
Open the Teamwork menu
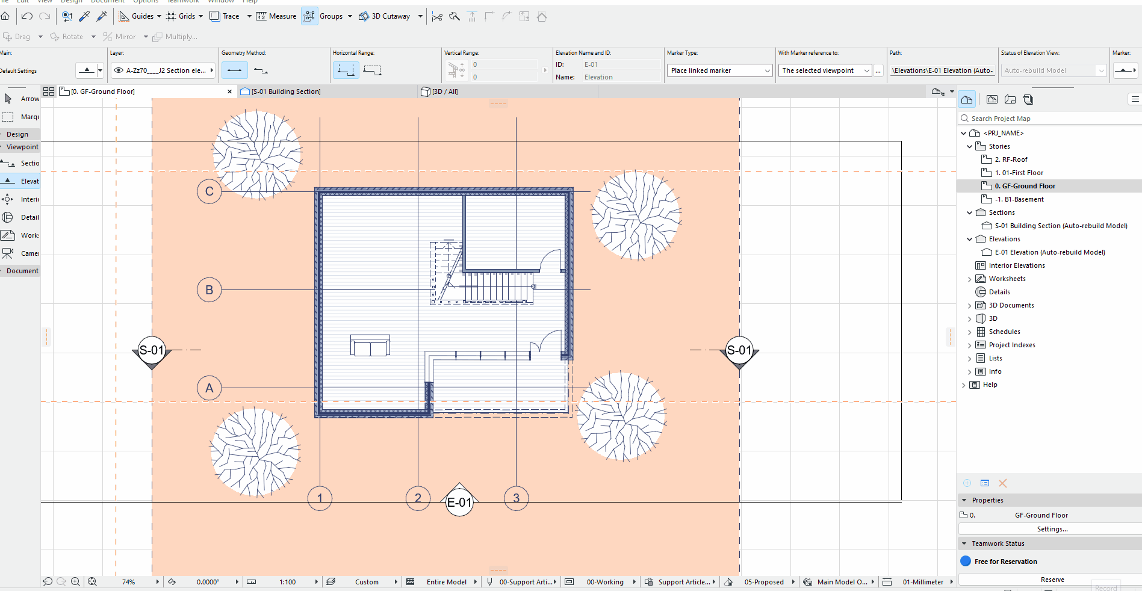(183, 2)
